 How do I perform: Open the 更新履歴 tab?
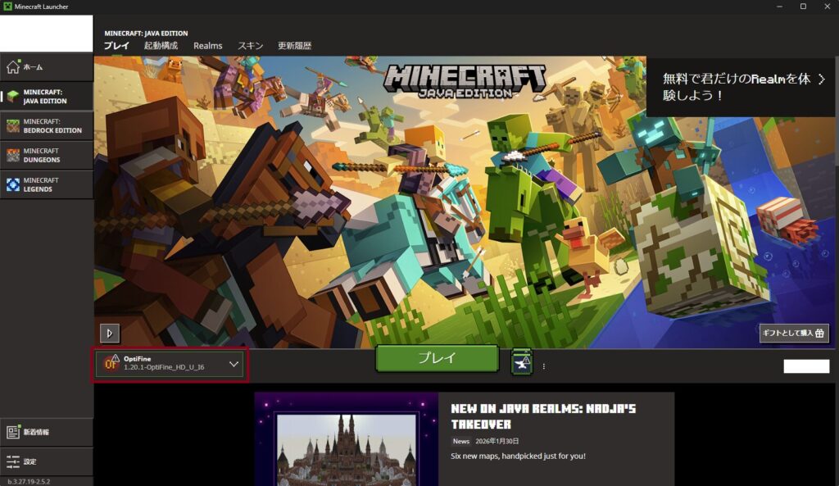[x=294, y=46]
